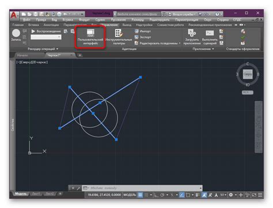The width and height of the screenshot is (273, 208).
Task: Click the command line customize wrench icon
Action: click(78, 188)
